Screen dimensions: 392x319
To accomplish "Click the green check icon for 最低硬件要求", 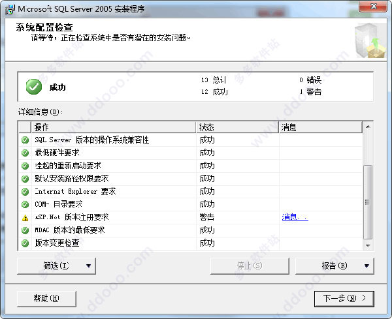I will point(25,153).
